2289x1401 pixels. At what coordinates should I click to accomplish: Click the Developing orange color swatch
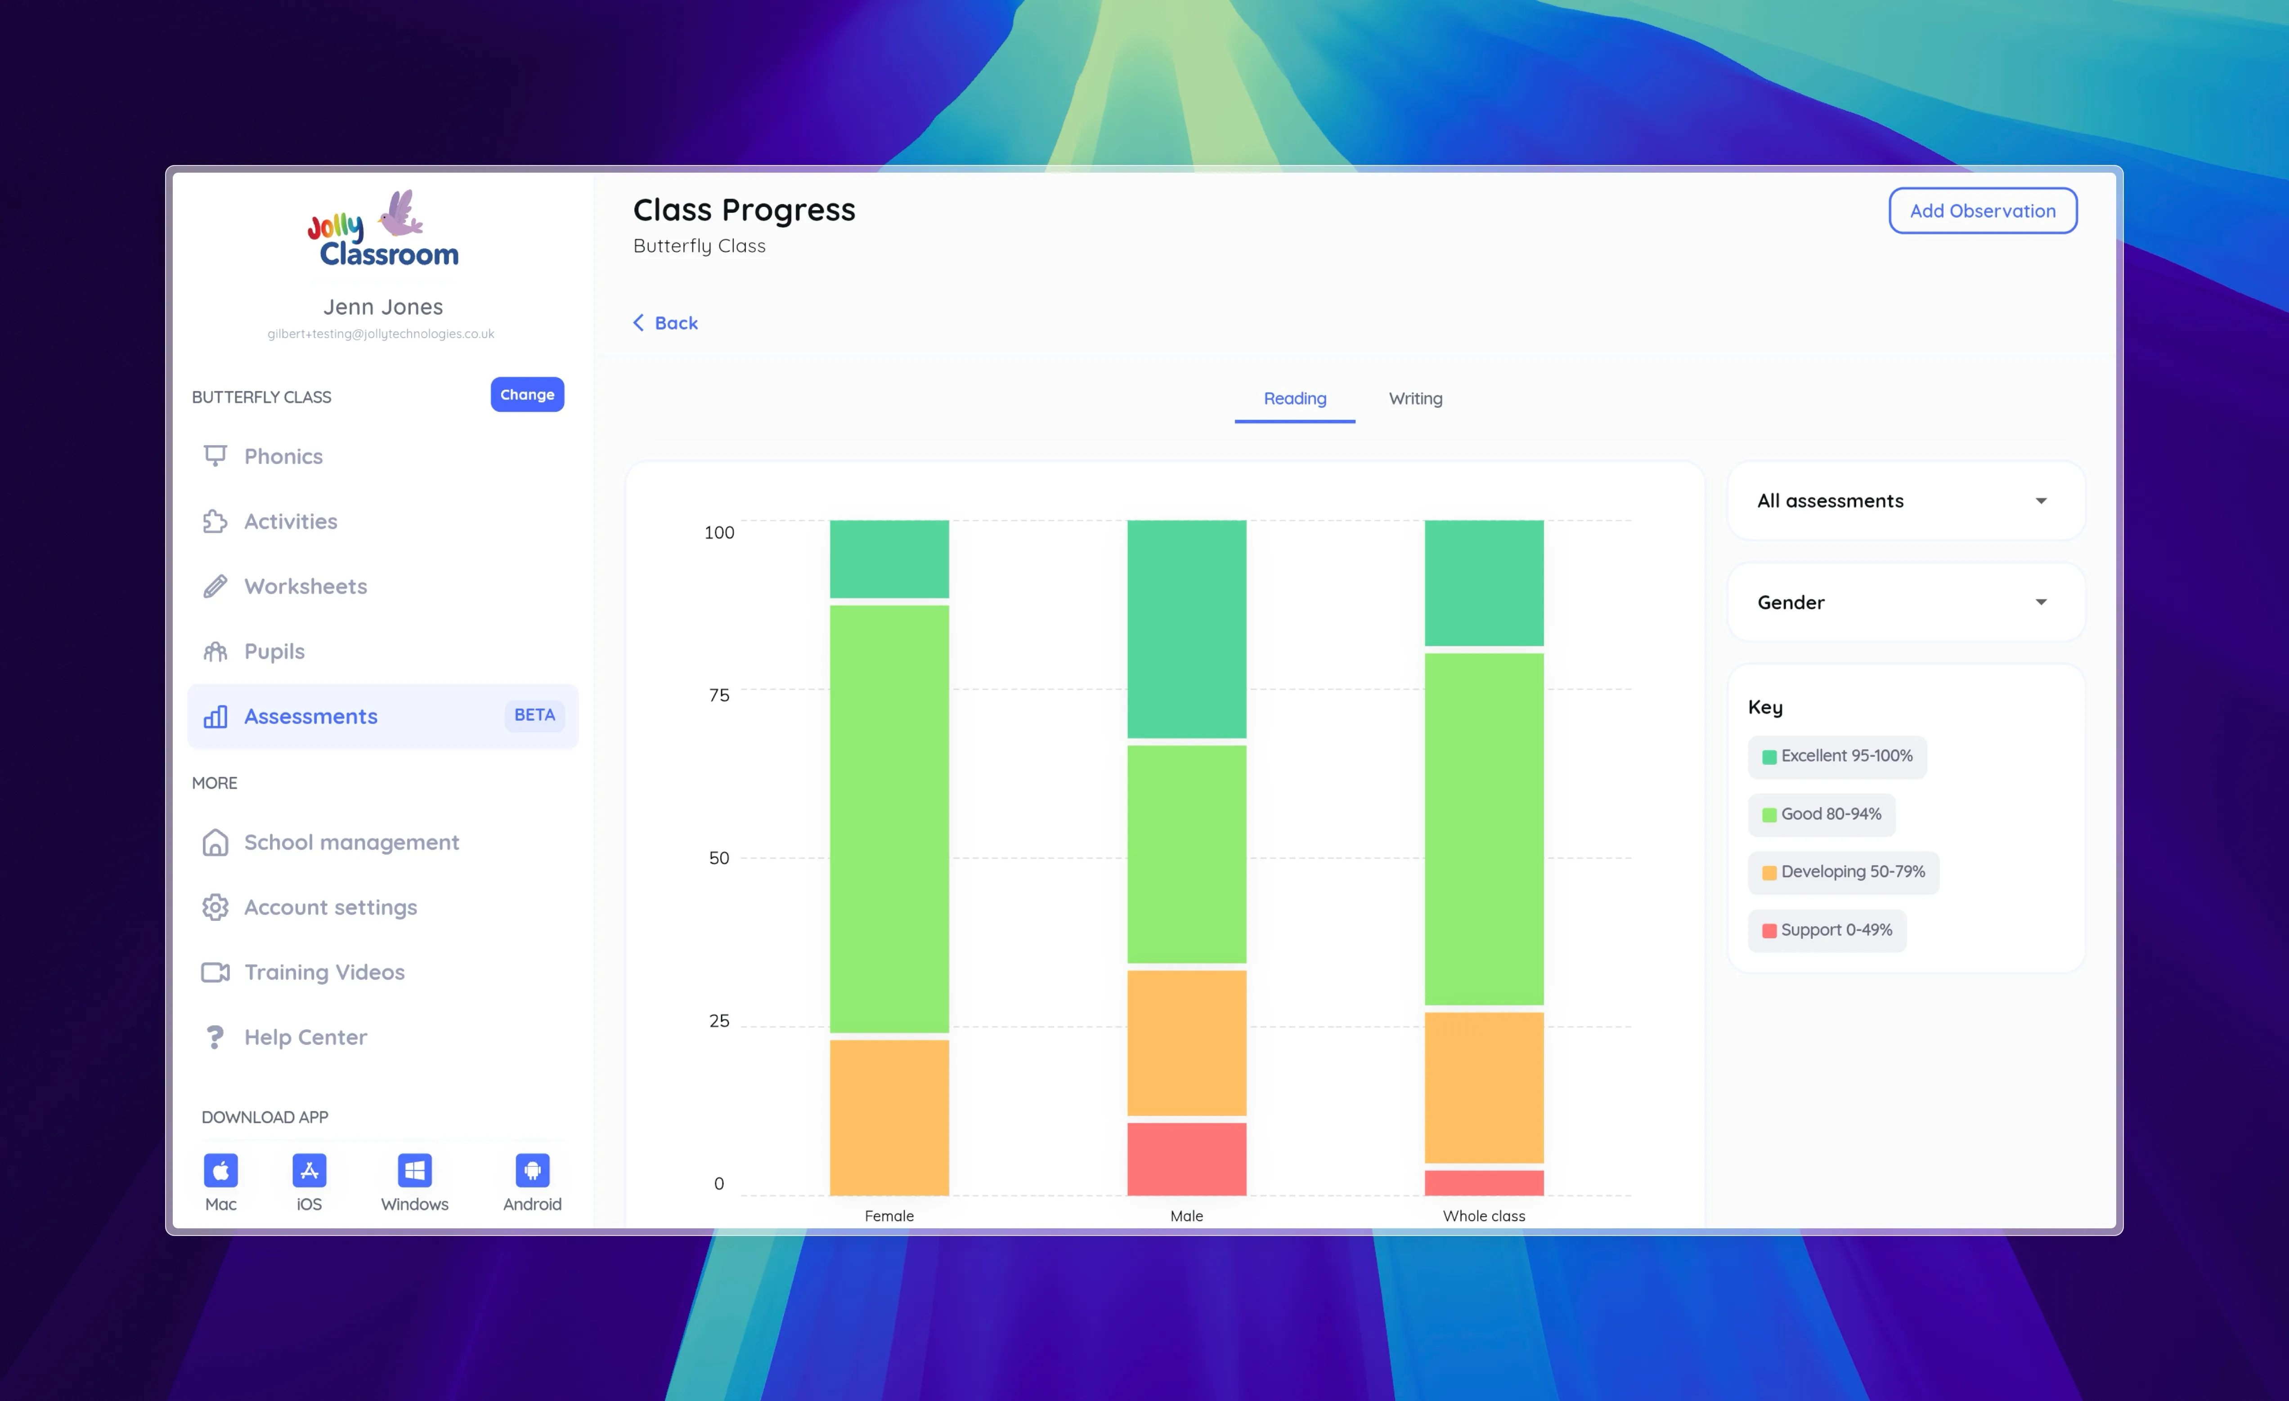(1769, 873)
